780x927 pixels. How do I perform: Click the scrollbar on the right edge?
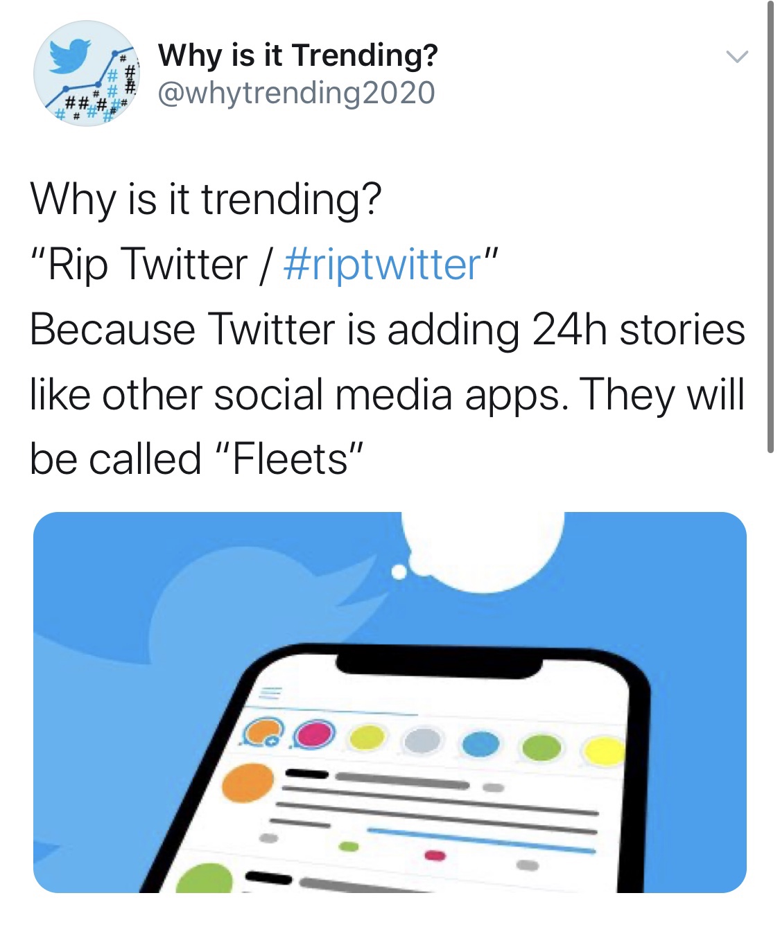point(770,229)
